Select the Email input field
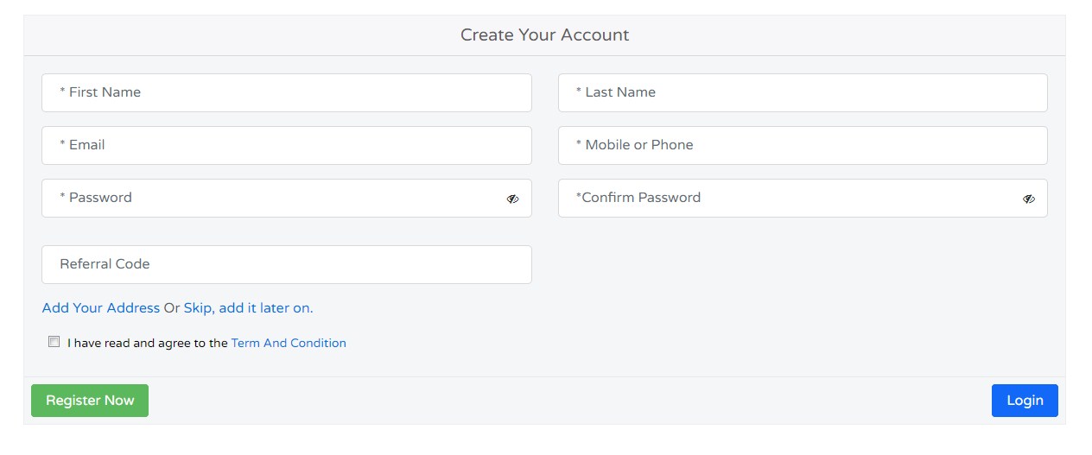 pyautogui.click(x=287, y=145)
